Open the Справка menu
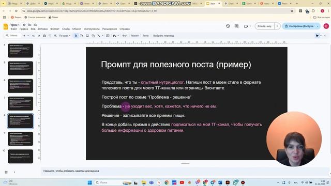331x186 pixels. tap(125, 29)
